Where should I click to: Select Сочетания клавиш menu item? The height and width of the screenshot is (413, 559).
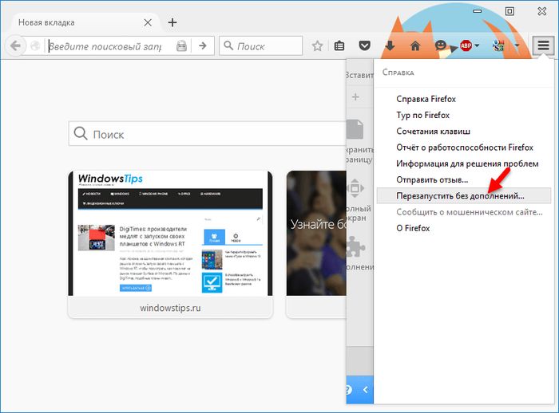point(433,132)
